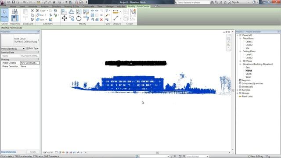The width and height of the screenshot is (281, 158).
Task: Click the Name field in Identity Data
Action: 29,56
